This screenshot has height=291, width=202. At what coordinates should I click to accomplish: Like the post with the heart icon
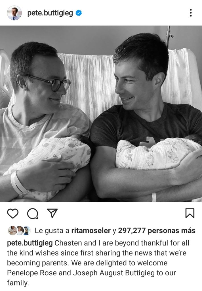pyautogui.click(x=13, y=214)
